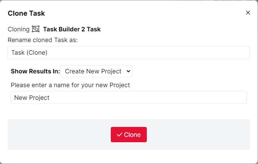
Task: Click the checkmark icon on Clone button
Action: coord(120,135)
